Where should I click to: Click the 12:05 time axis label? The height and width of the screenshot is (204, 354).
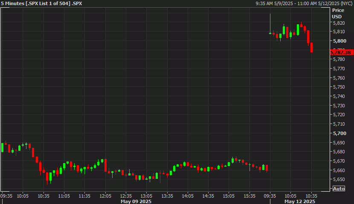click(105, 196)
